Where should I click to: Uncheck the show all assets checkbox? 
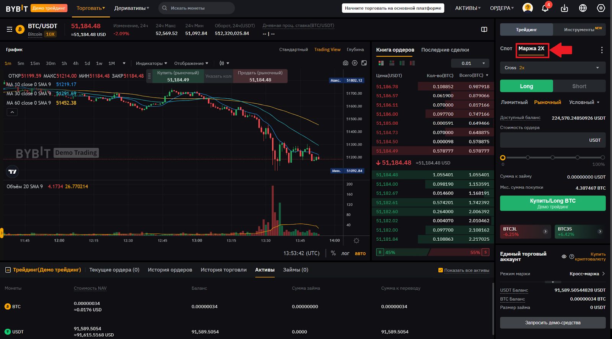[x=441, y=270]
